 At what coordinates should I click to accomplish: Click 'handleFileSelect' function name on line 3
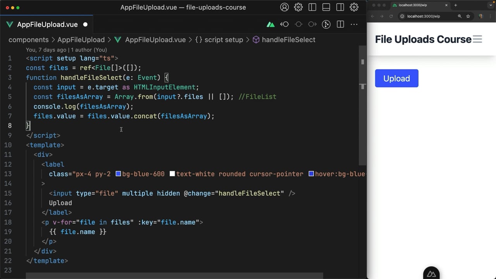pos(91,77)
